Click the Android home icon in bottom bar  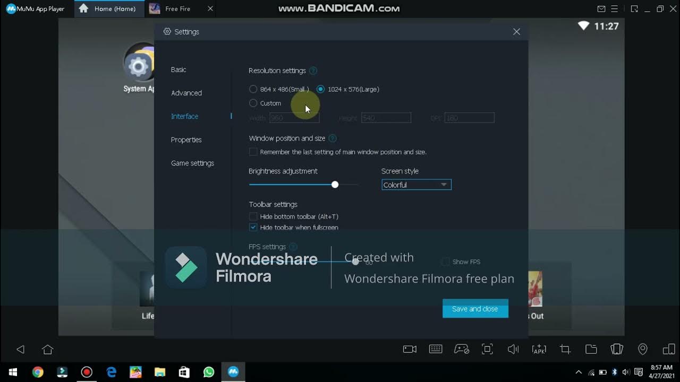(x=48, y=349)
